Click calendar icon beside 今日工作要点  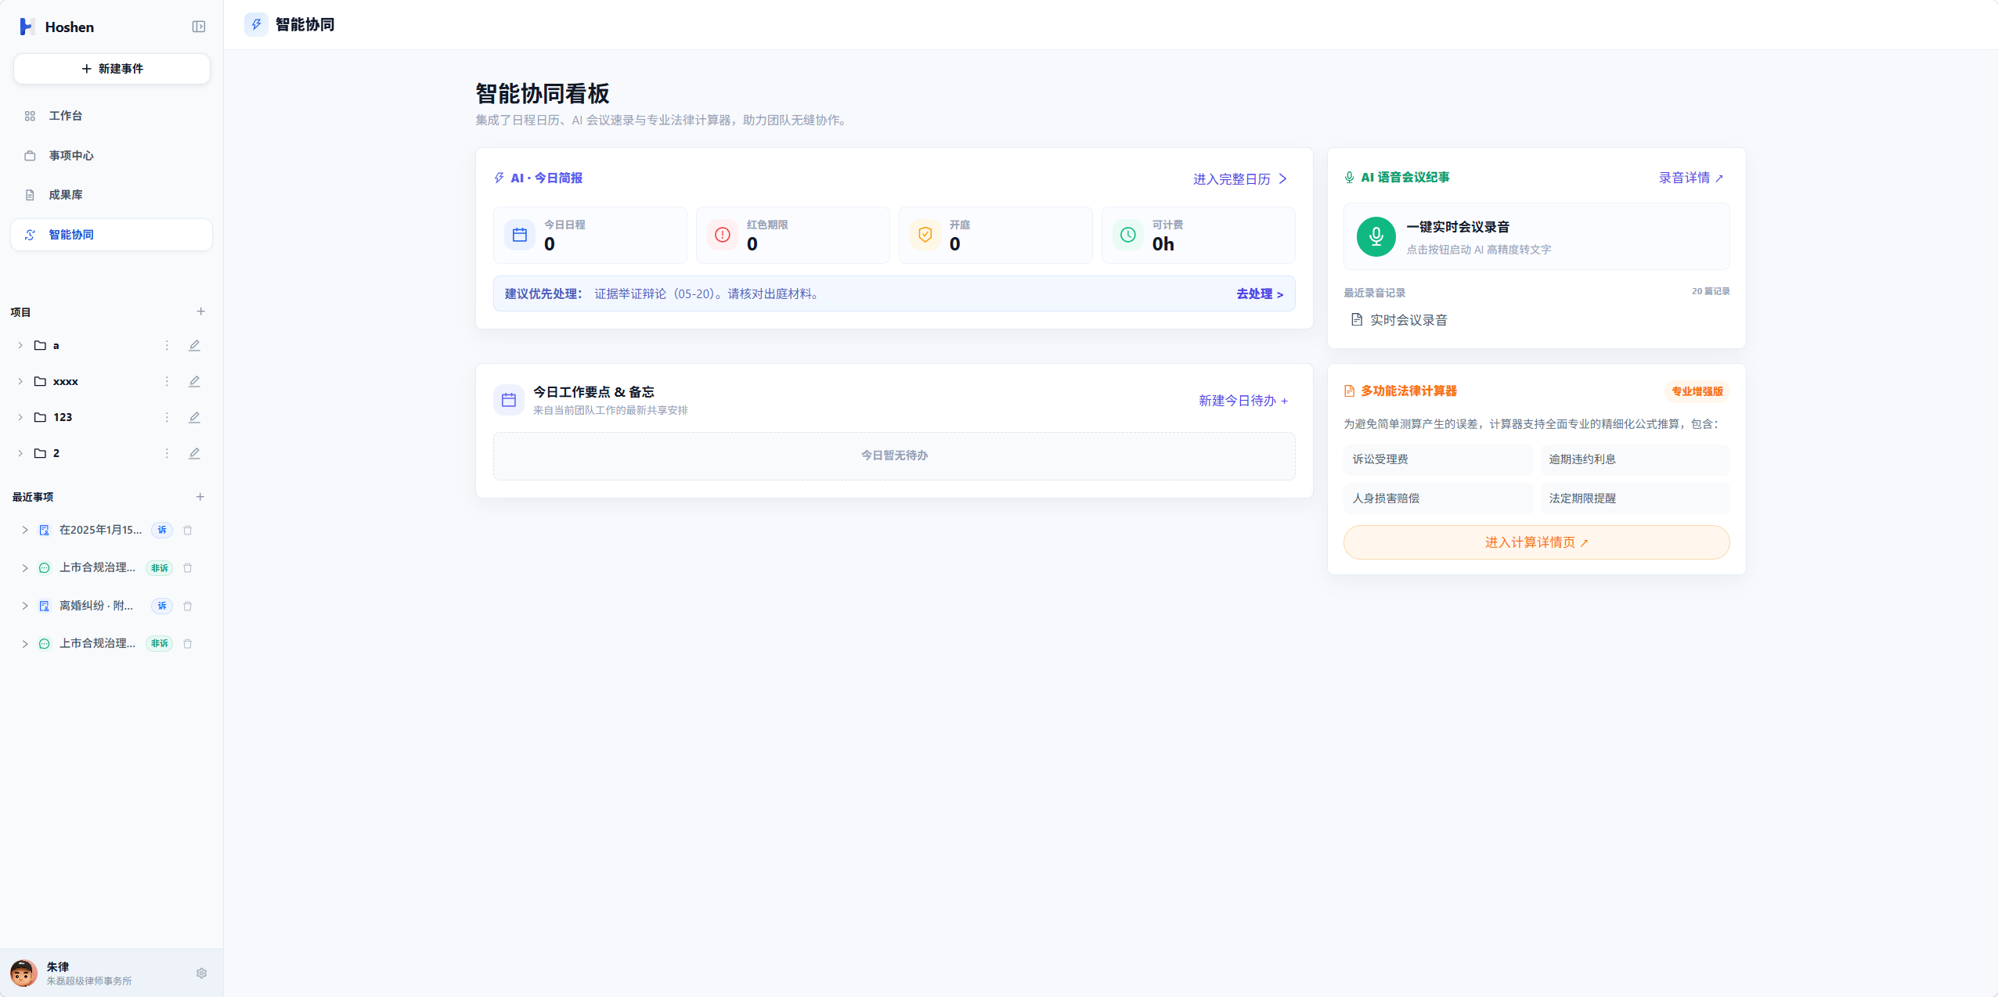[508, 400]
